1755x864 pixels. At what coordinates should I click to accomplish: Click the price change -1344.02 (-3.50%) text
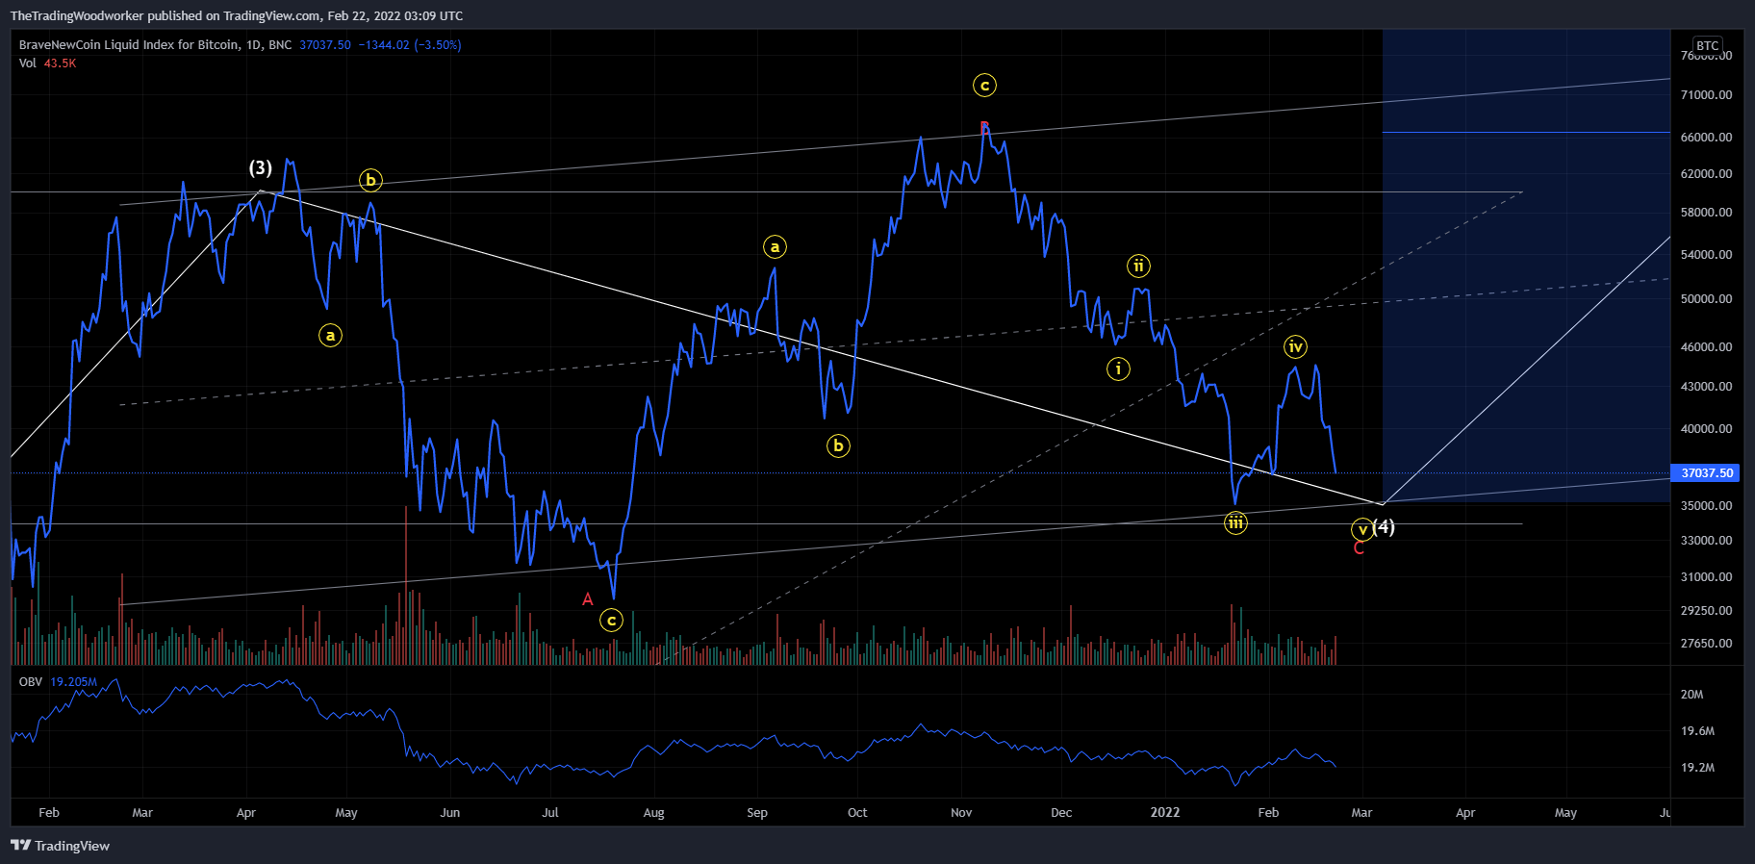coord(410,45)
